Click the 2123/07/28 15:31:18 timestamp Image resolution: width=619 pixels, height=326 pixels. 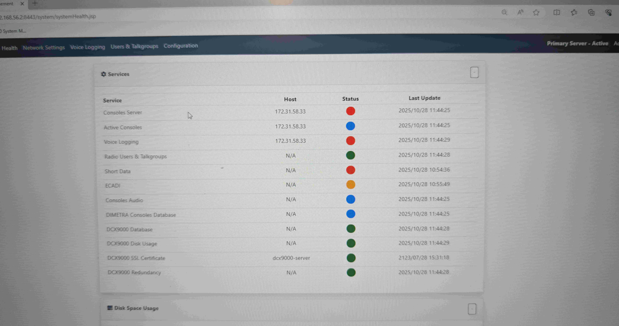(423, 257)
